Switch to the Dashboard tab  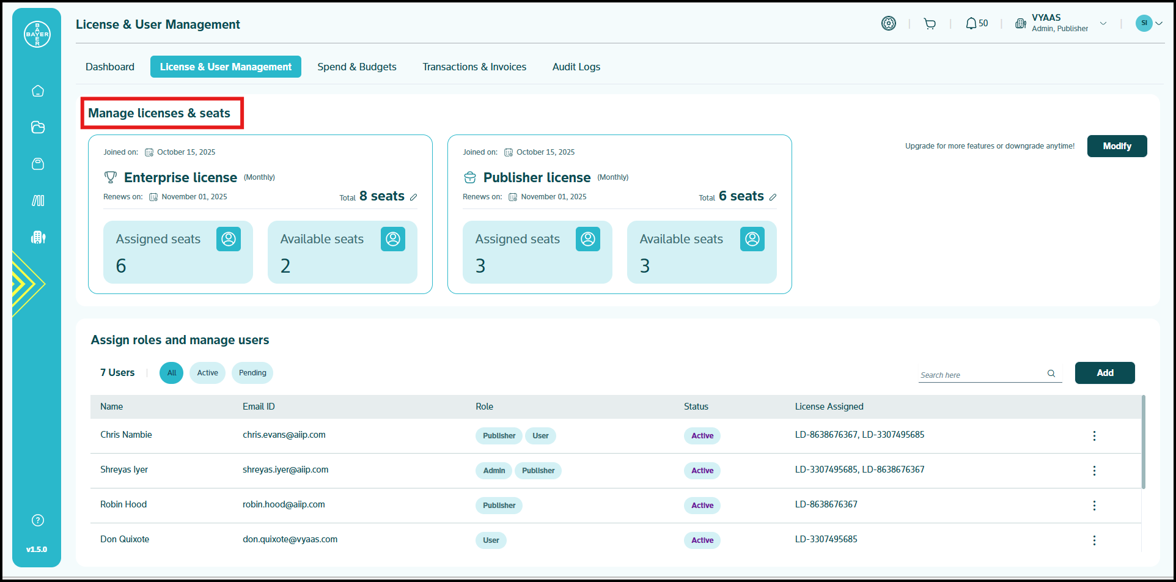point(110,67)
